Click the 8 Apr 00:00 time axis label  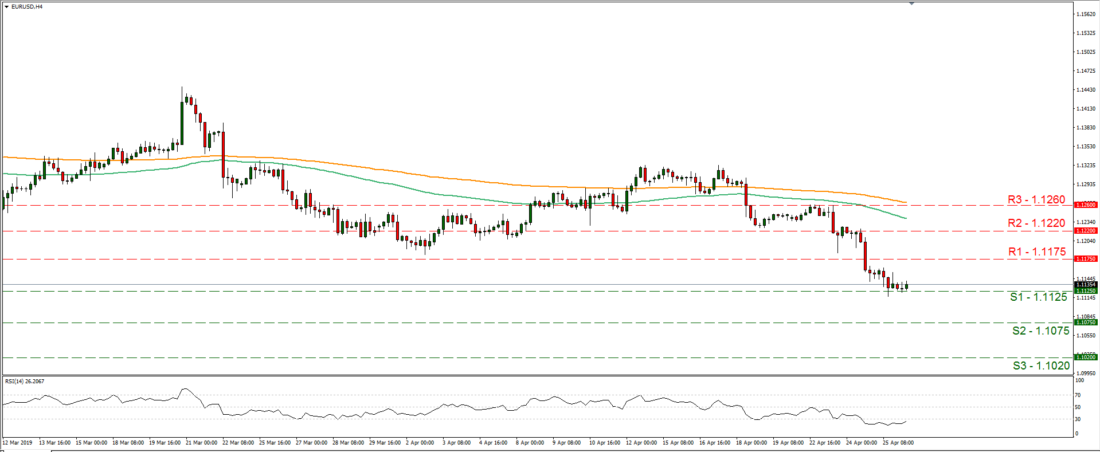pos(530,443)
